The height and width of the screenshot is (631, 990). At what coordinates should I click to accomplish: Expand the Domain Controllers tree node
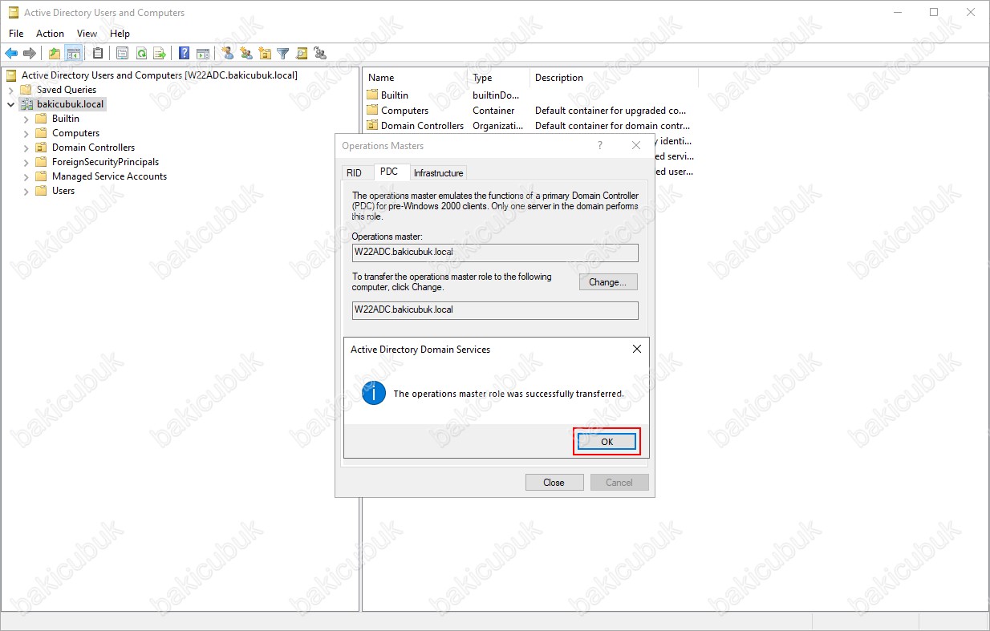point(26,148)
